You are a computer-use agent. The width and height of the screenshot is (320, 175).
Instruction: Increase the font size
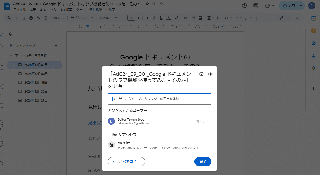point(139,18)
